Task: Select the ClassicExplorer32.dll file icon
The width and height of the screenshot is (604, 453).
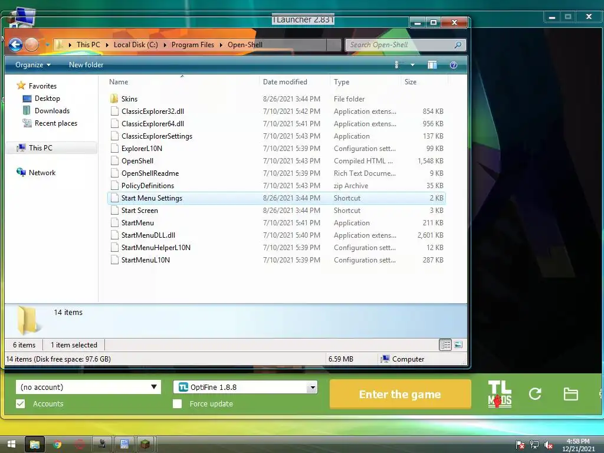Action: (x=114, y=111)
